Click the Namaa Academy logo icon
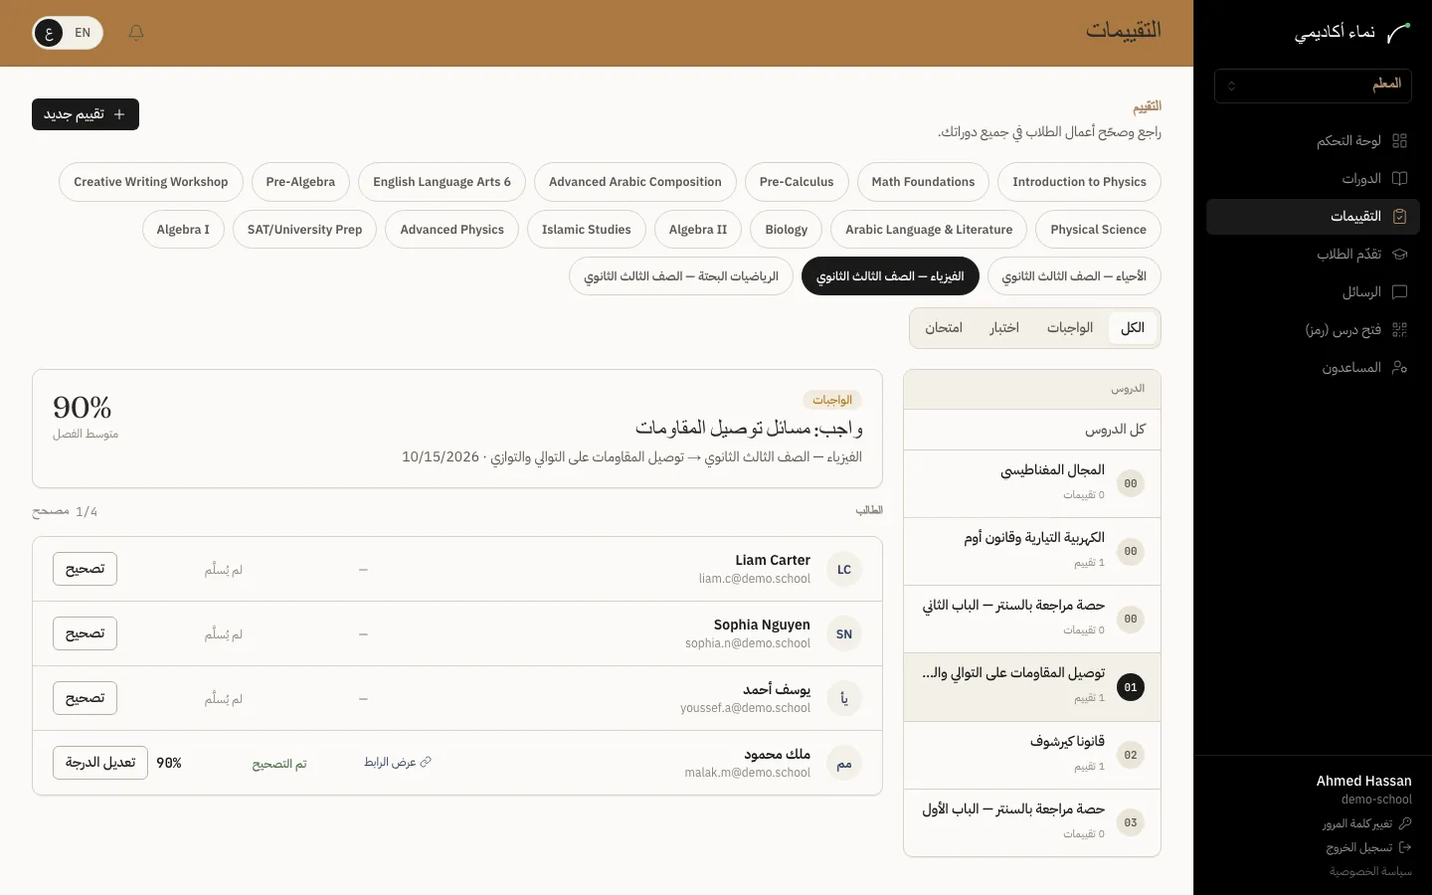This screenshot has width=1432, height=895. (x=1398, y=33)
